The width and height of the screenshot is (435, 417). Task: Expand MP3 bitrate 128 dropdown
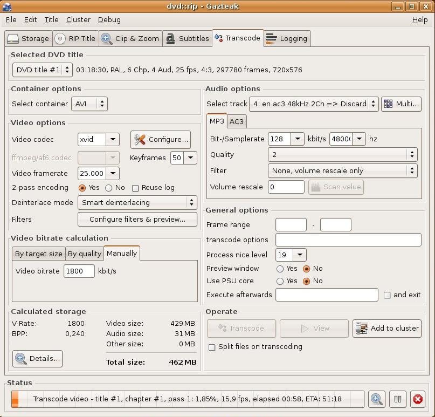(x=298, y=139)
